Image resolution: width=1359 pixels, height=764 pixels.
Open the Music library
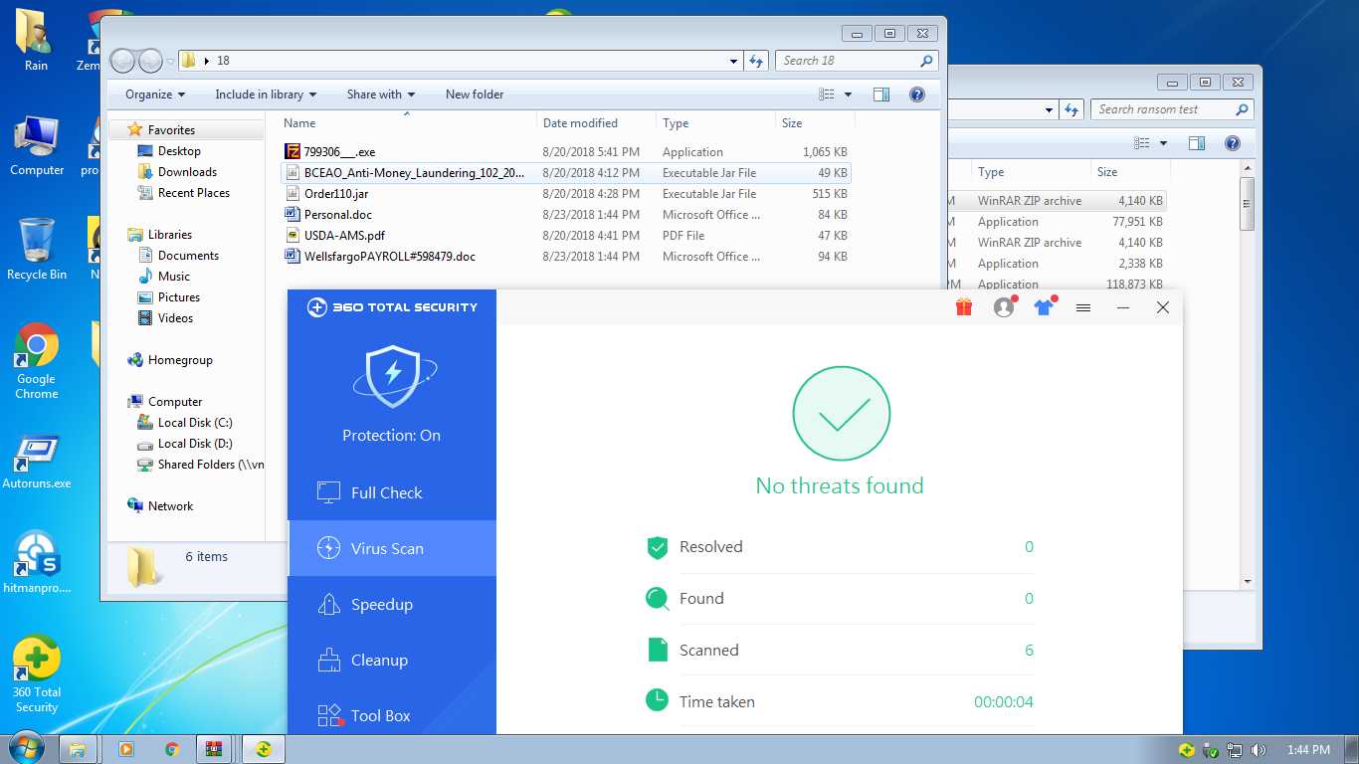click(x=174, y=277)
